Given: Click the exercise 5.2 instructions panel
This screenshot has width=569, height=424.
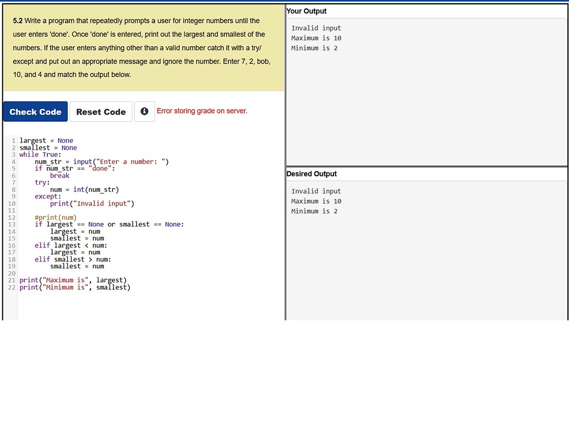Looking at the screenshot, I should [142, 47].
